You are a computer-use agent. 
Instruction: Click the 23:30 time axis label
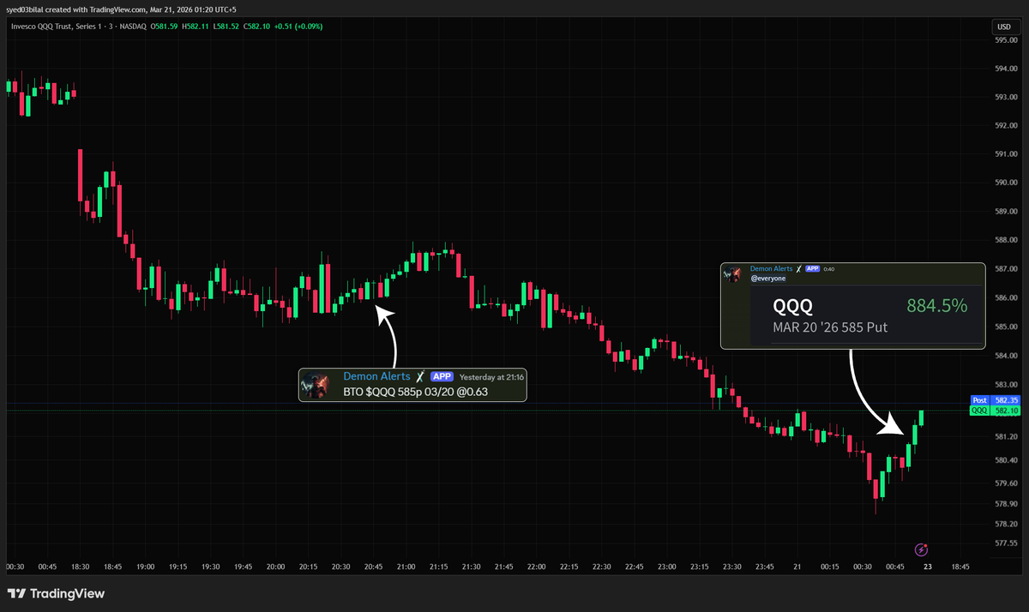732,567
